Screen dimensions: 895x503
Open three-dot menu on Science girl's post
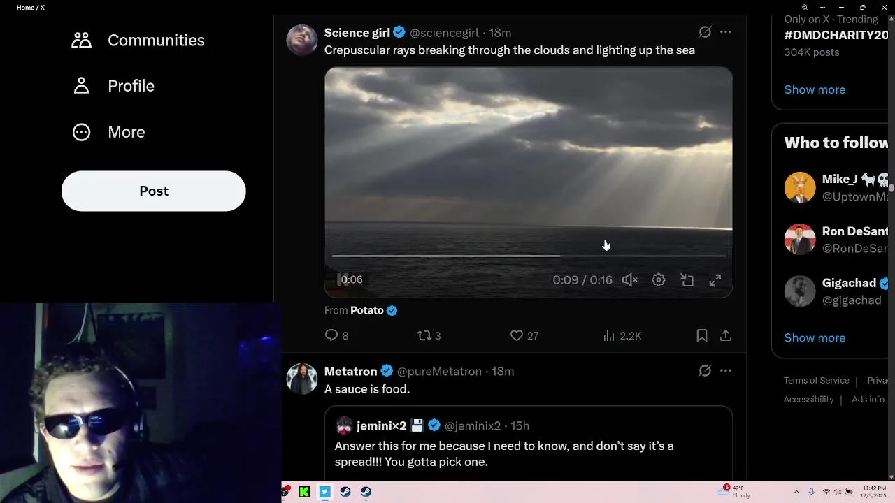coord(726,32)
